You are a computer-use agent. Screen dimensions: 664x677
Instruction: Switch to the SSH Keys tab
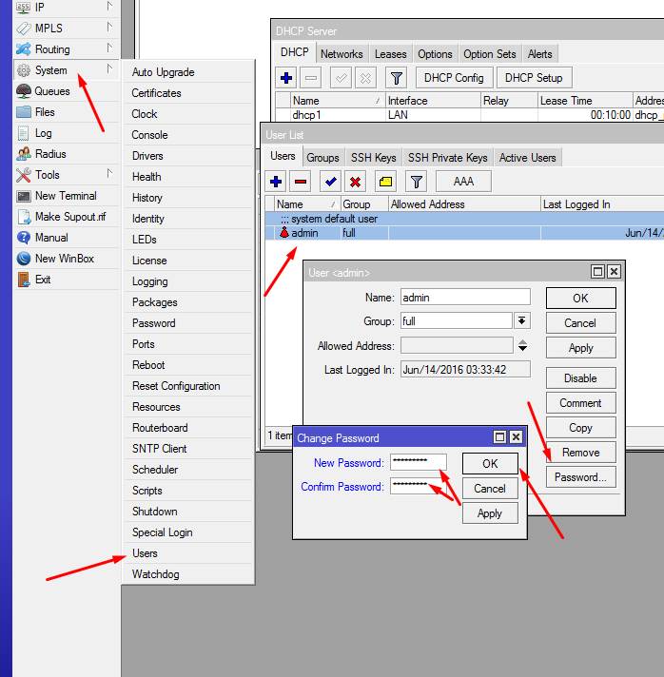[373, 158]
